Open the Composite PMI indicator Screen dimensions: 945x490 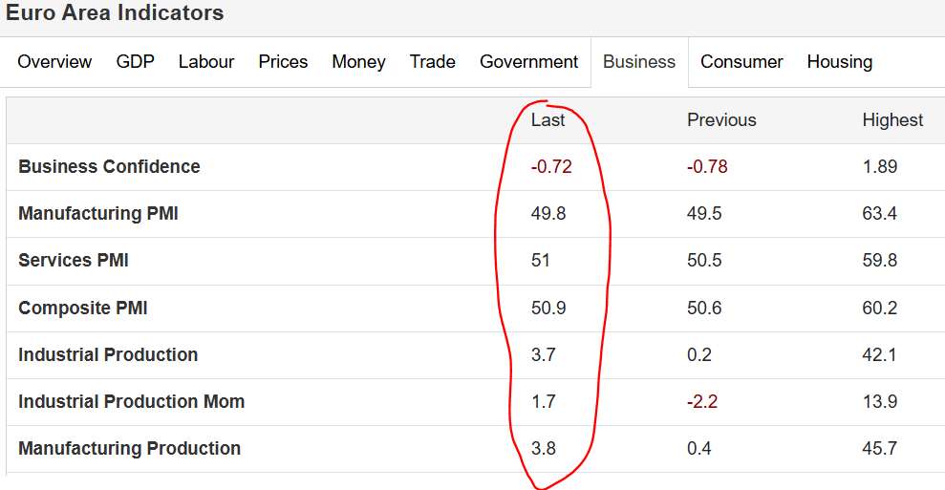tap(83, 308)
